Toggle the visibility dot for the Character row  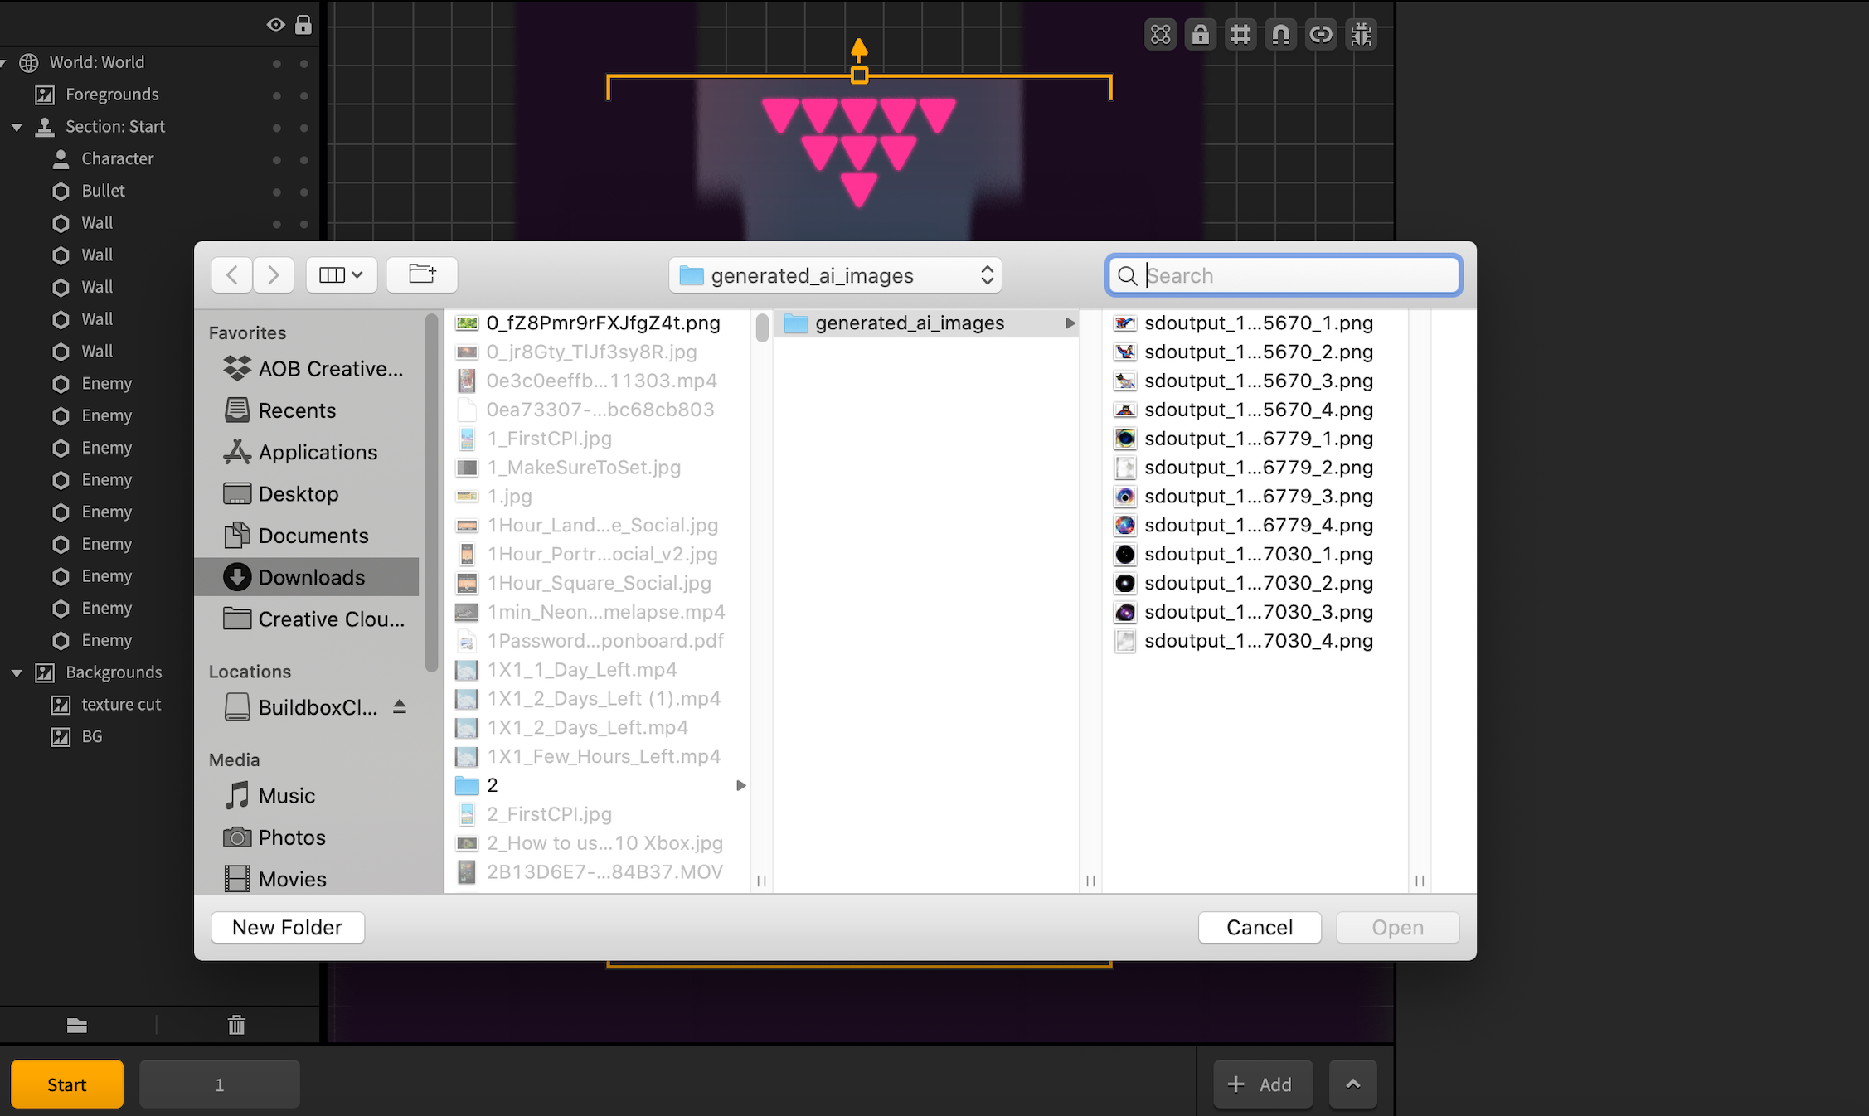tap(277, 159)
